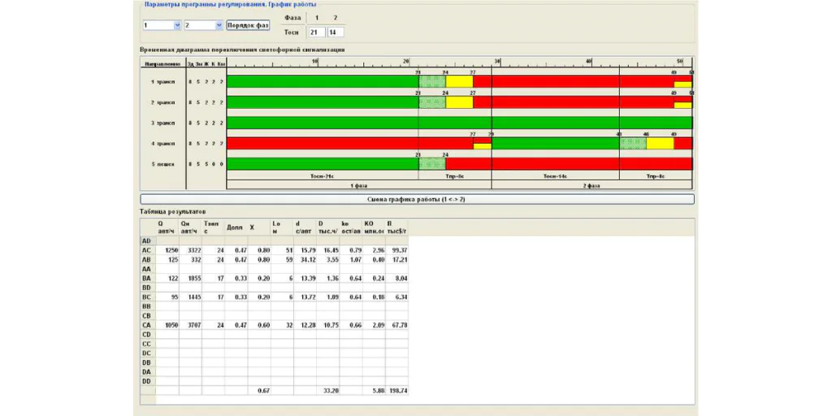The height and width of the screenshot is (416, 832).
Task: Click the 'Порядок фаз' button
Action: (x=248, y=24)
